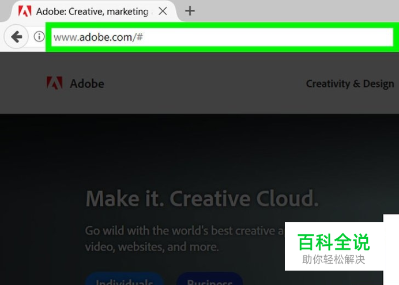
Task: Click the Adobe favicon in the tab
Action: click(25, 11)
